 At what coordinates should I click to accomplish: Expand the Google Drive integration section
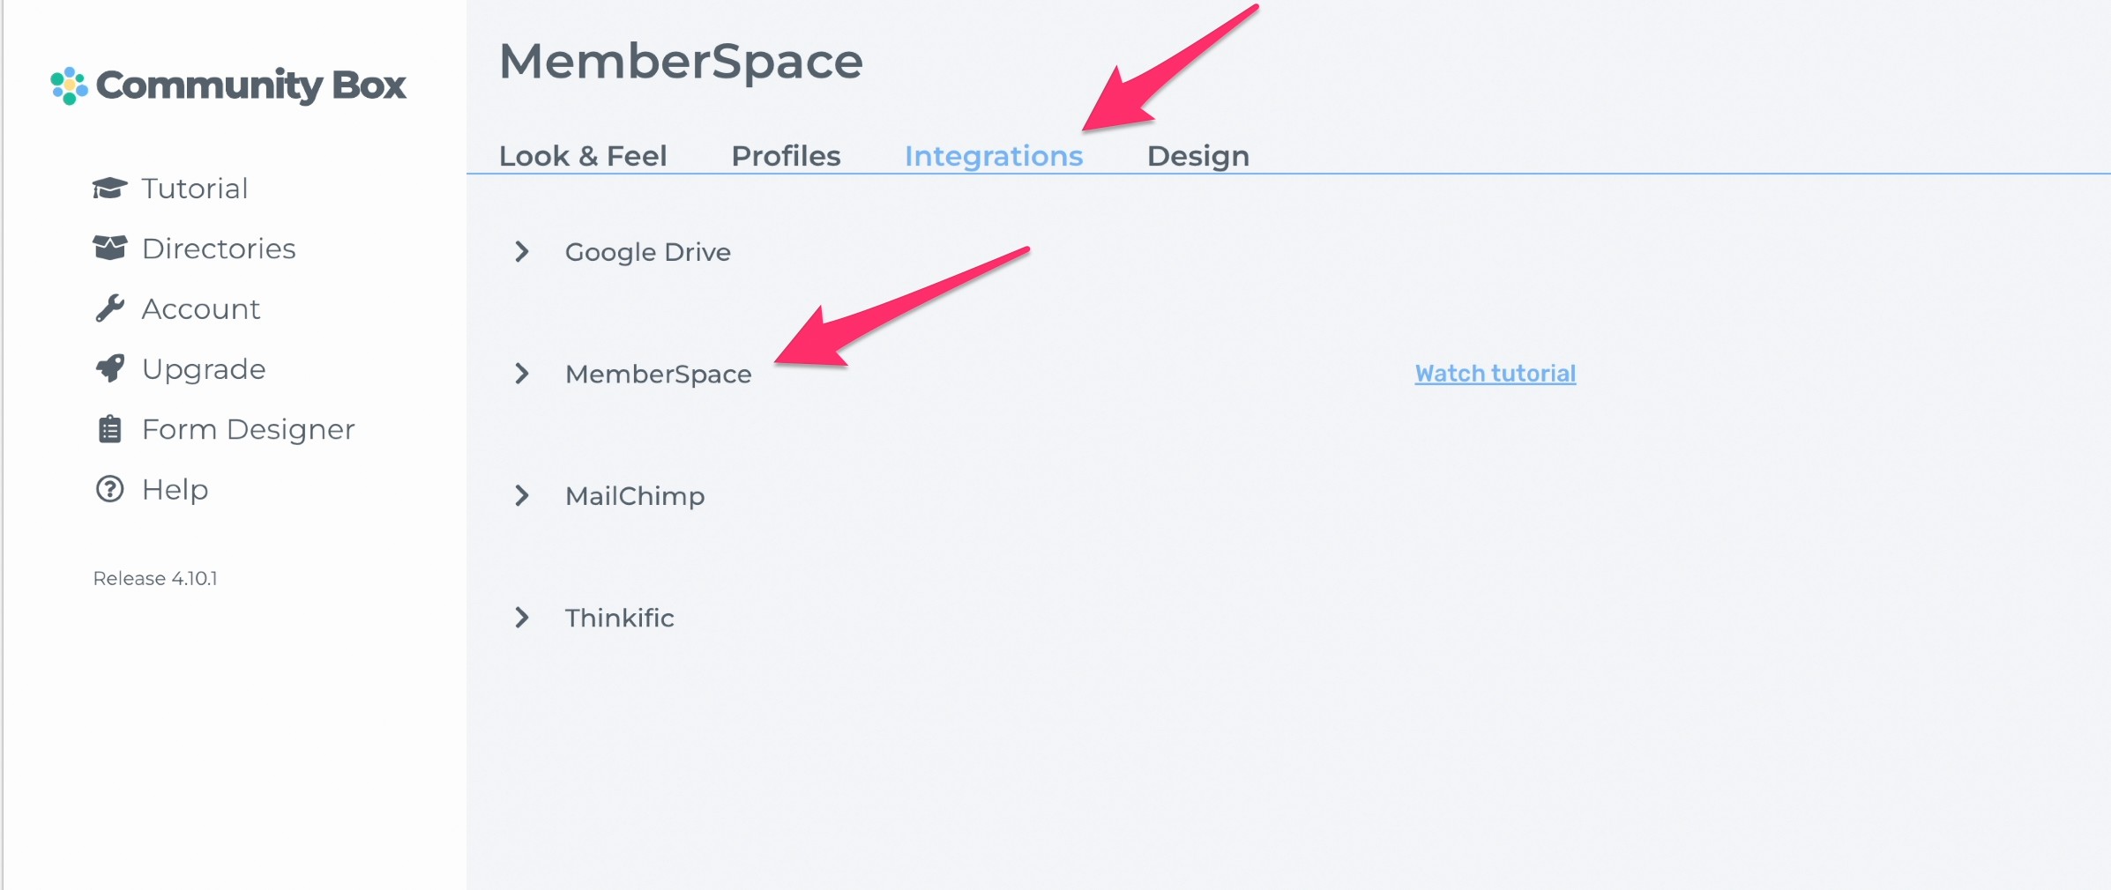[x=647, y=252]
